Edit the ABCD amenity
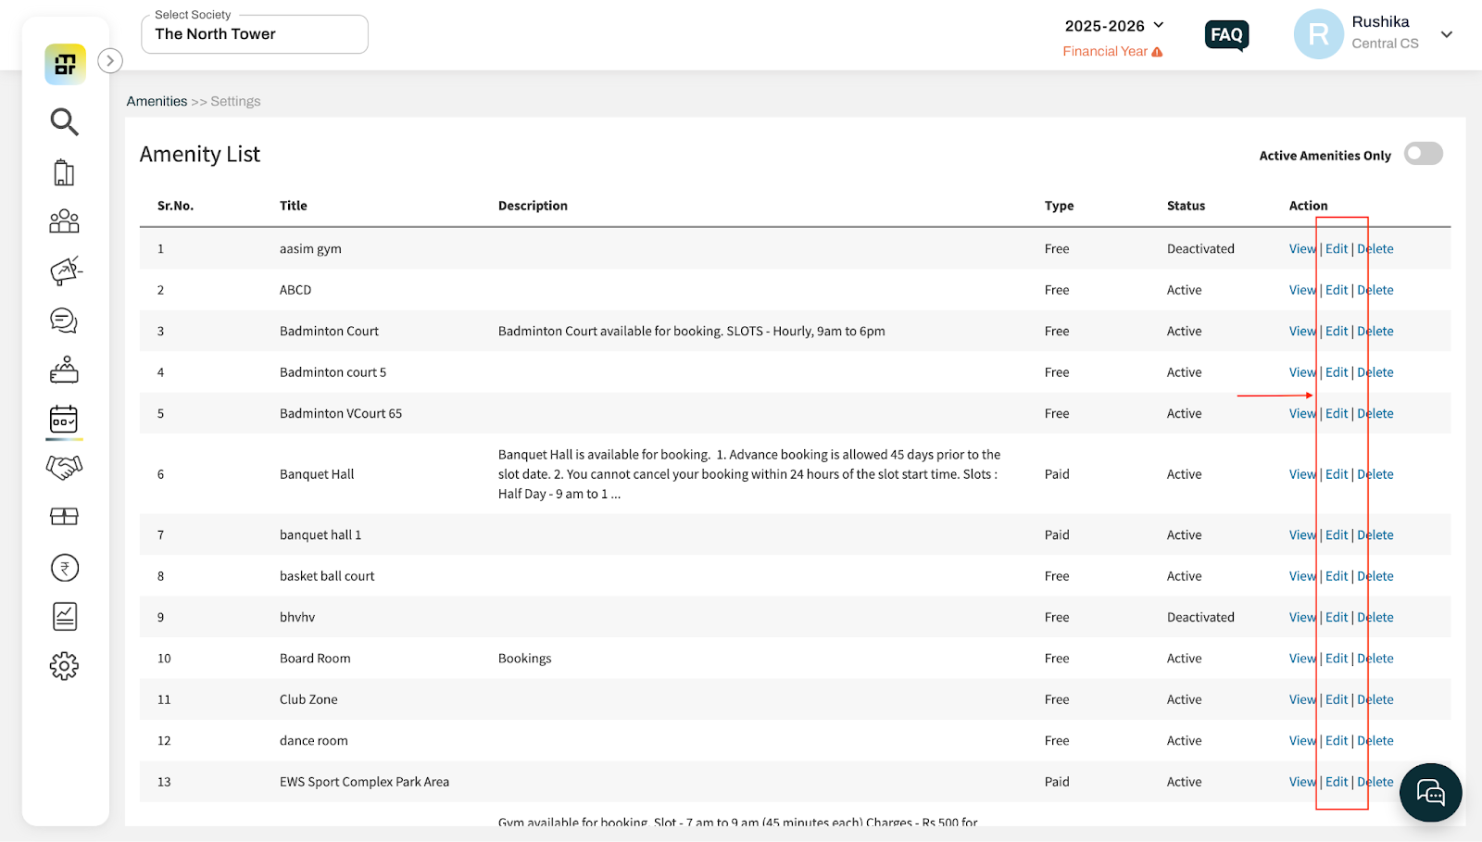 (x=1337, y=290)
